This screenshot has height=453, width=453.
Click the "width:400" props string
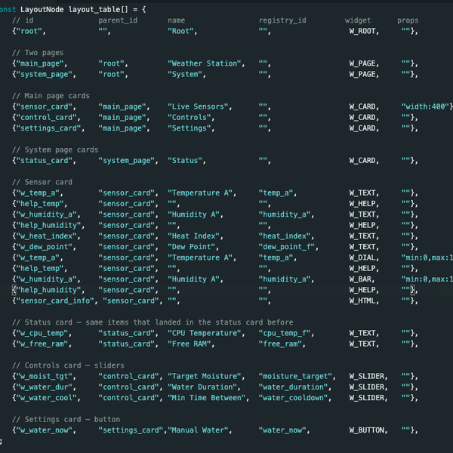425,107
